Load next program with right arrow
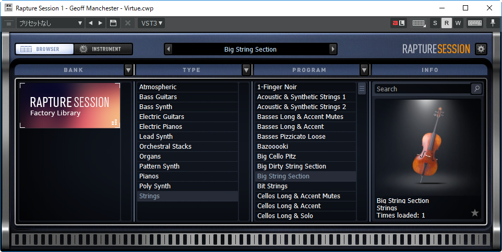The height and width of the screenshot is (252, 502). 333,50
